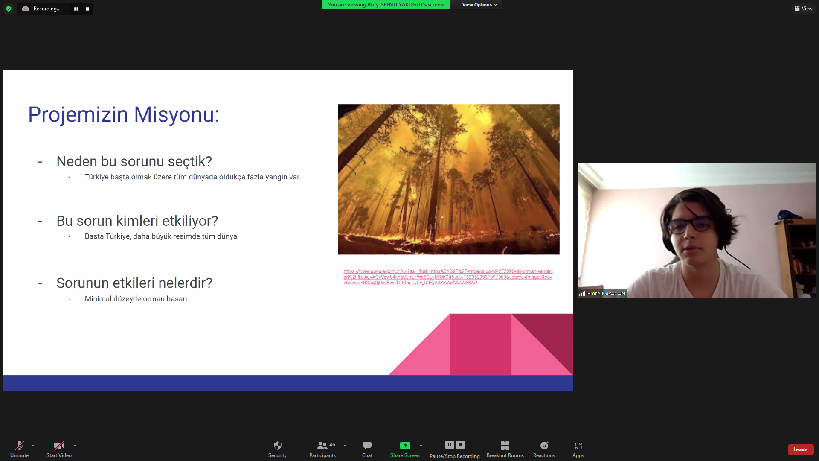Click the red Leave button
819x461 pixels.
coord(800,449)
